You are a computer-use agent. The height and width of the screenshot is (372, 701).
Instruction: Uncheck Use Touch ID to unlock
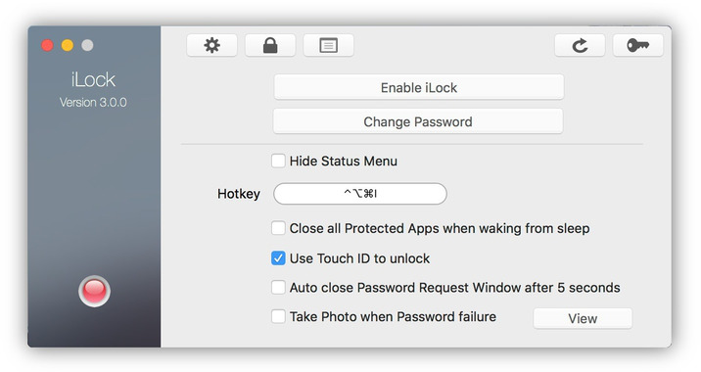278,258
